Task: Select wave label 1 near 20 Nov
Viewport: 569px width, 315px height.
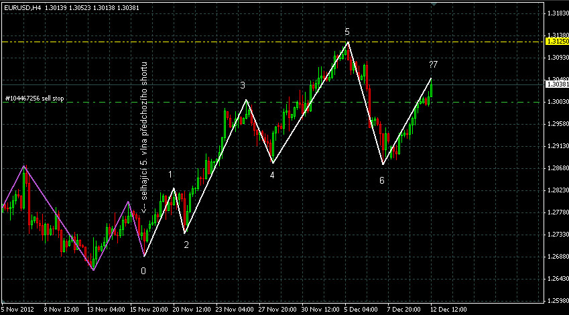Action: (x=170, y=174)
